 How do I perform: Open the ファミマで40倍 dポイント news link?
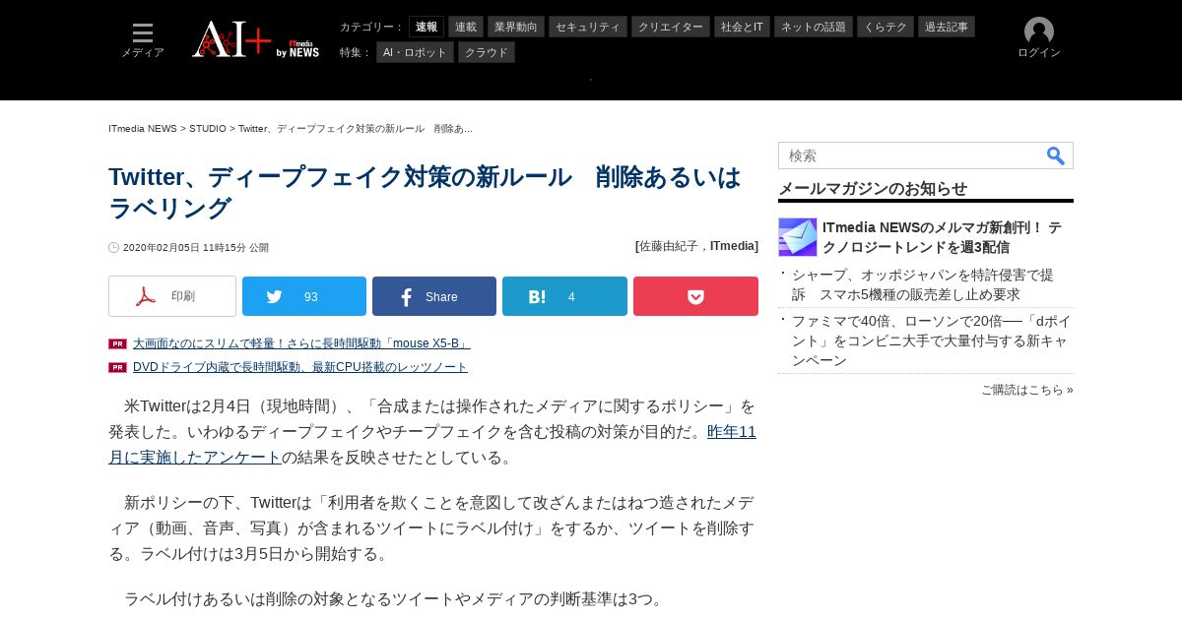(931, 341)
